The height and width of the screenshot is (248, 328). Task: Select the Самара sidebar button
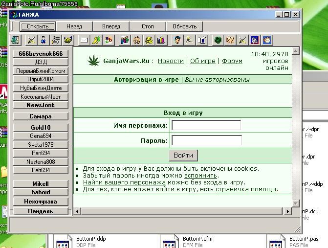point(41,116)
